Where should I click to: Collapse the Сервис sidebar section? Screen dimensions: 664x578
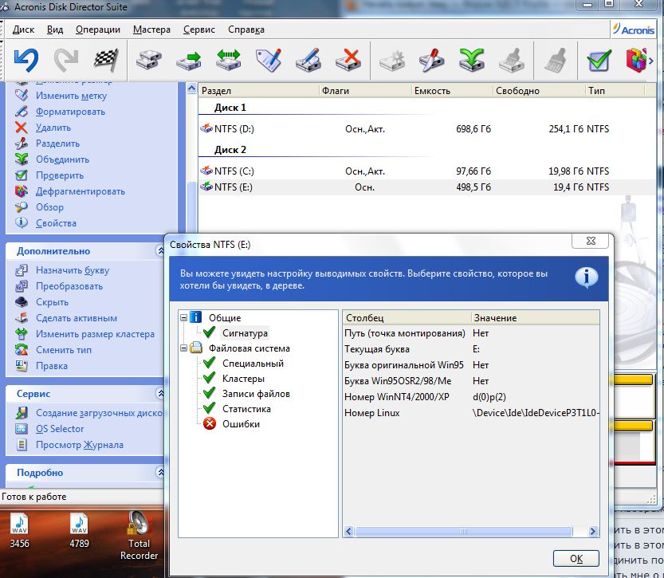point(160,394)
